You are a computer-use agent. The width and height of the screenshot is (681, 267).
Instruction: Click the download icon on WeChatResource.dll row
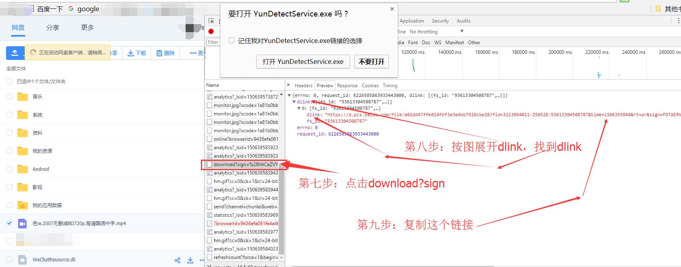[x=190, y=260]
